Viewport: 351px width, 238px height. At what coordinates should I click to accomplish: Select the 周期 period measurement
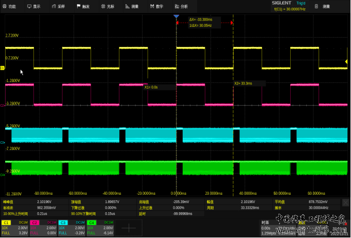(239, 208)
